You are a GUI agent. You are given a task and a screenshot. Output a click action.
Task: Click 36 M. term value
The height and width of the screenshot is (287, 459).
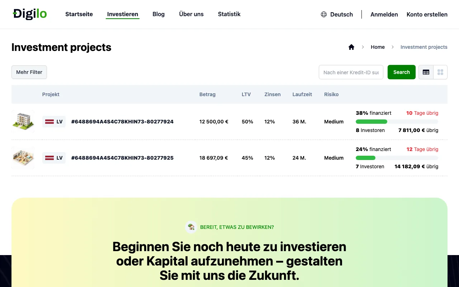[x=299, y=122]
